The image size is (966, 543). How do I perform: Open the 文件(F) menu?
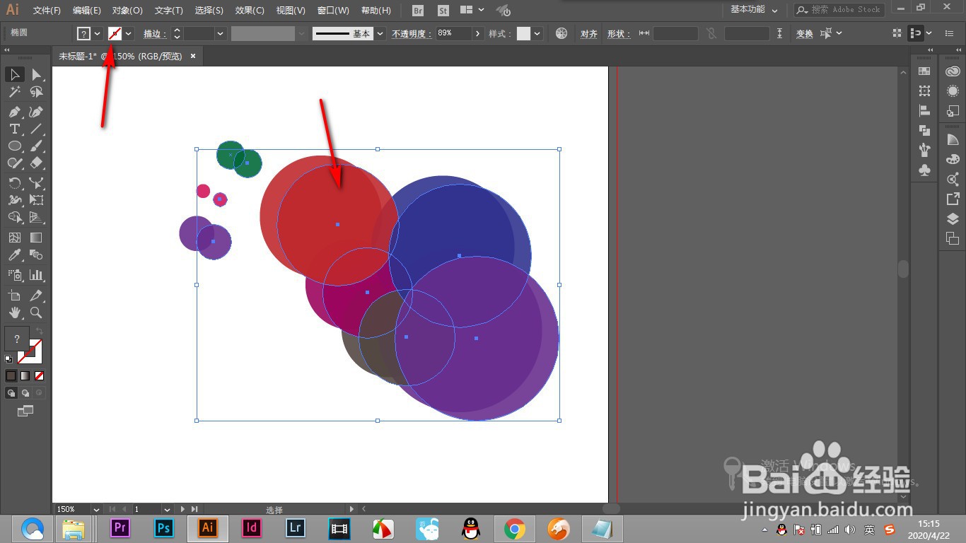click(47, 11)
